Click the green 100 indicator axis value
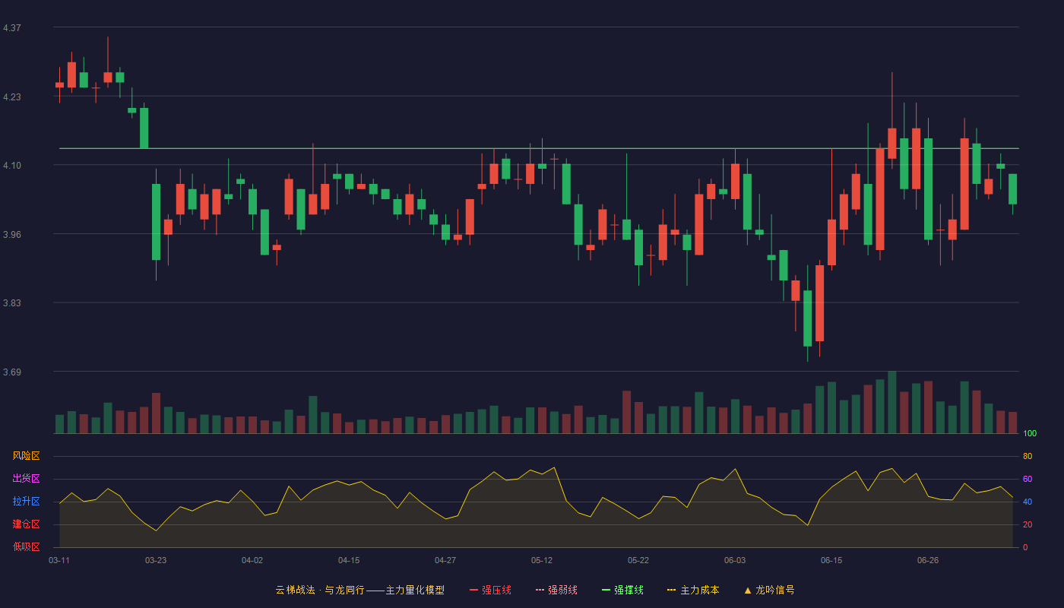Screen dimensions: 1064x608 point(1030,434)
